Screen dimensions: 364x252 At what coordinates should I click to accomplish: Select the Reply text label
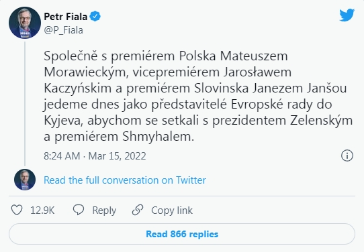[104, 210]
